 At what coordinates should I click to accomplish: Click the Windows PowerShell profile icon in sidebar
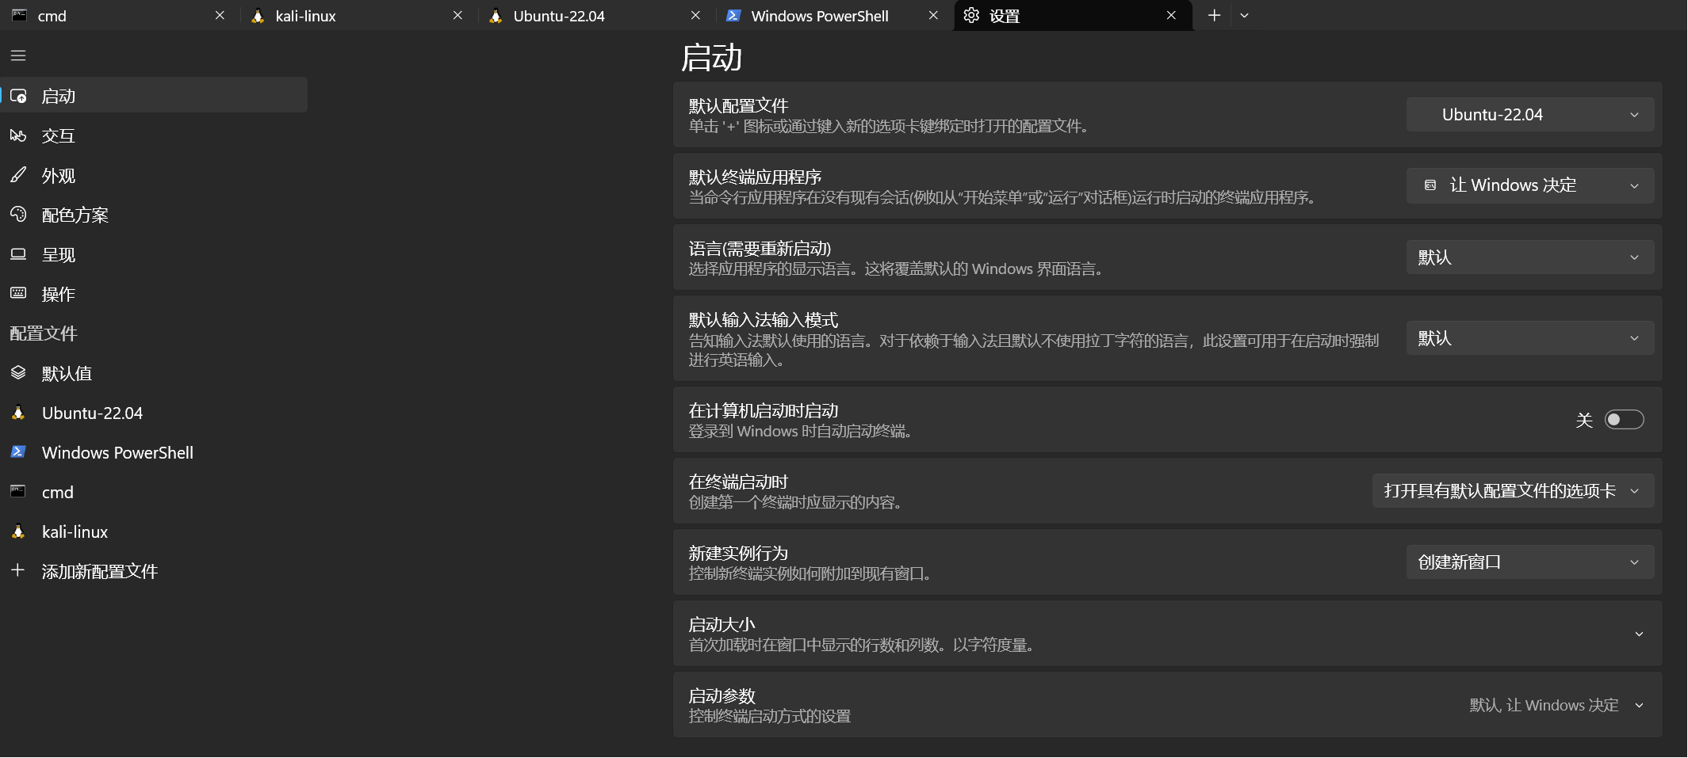(x=18, y=451)
